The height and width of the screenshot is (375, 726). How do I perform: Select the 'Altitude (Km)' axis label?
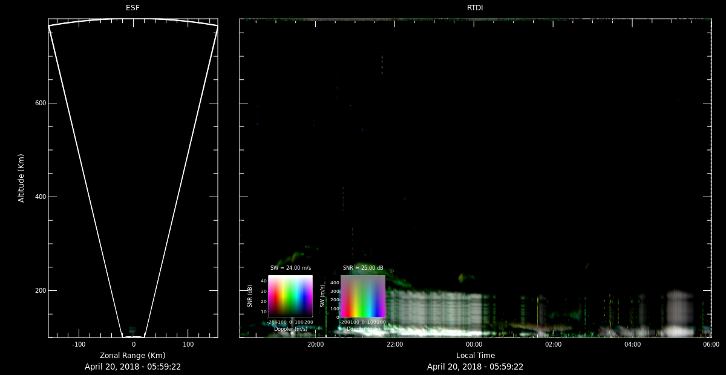pos(21,178)
